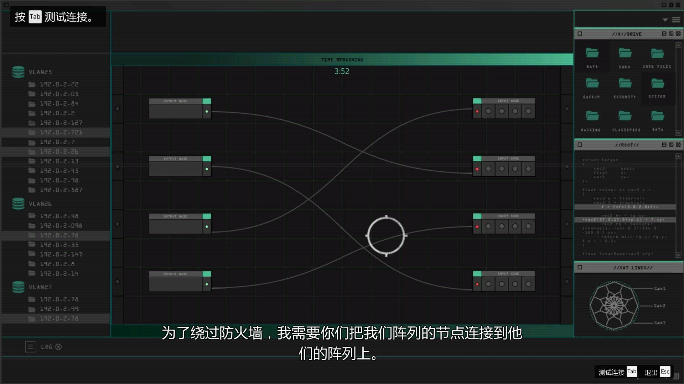684x384 pixels.
Task: Click the CORE FILES folder icon
Action: click(657, 53)
